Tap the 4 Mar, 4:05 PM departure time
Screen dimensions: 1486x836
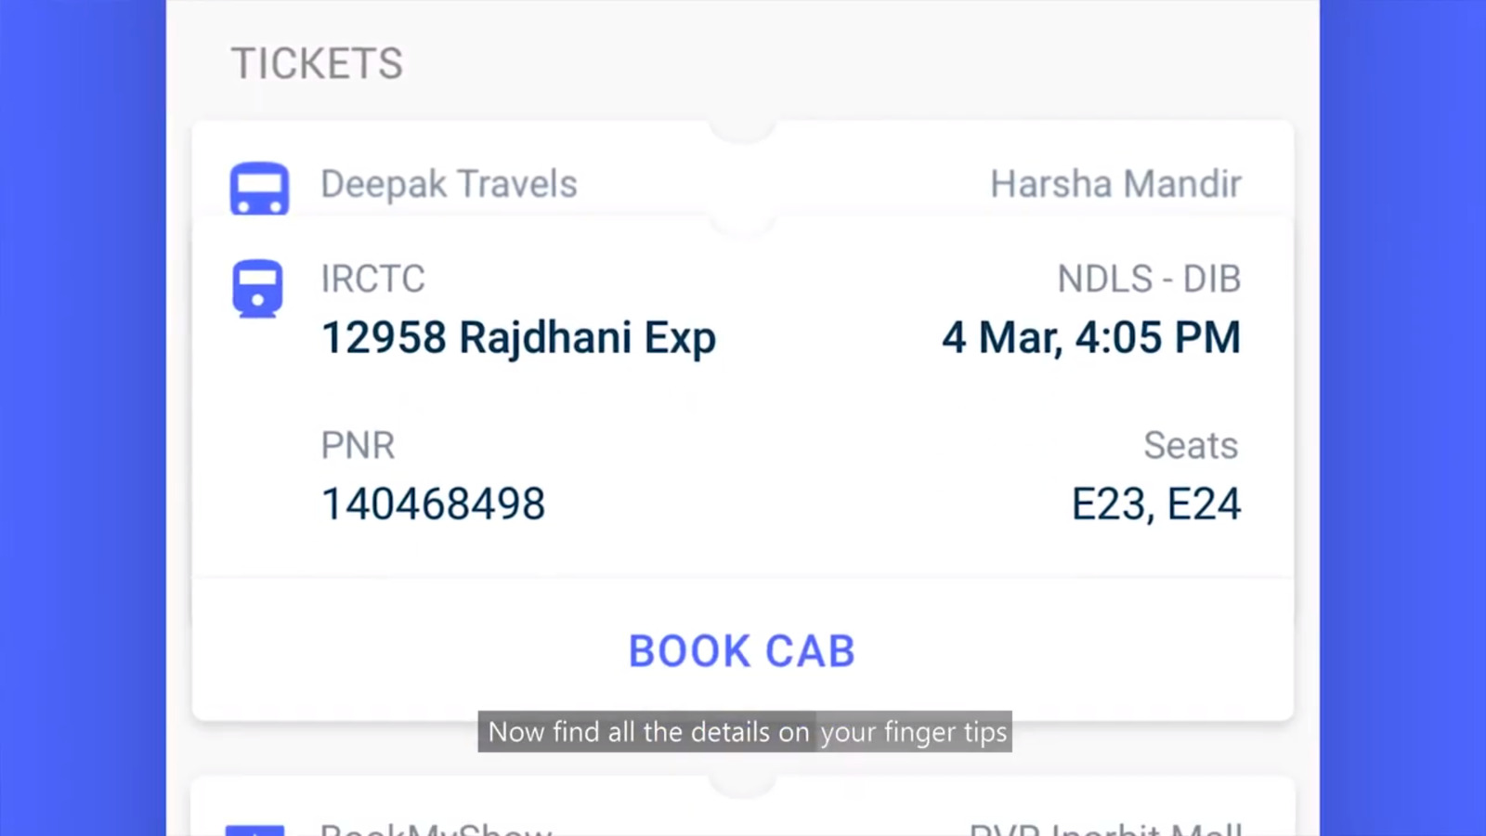tap(1091, 337)
